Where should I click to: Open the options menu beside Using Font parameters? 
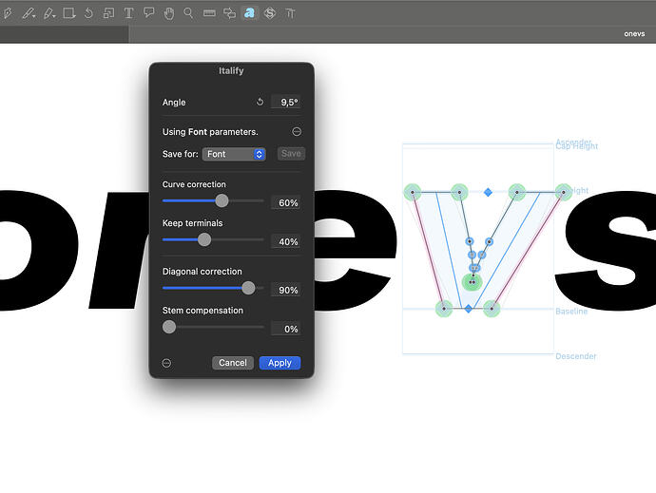pos(297,132)
